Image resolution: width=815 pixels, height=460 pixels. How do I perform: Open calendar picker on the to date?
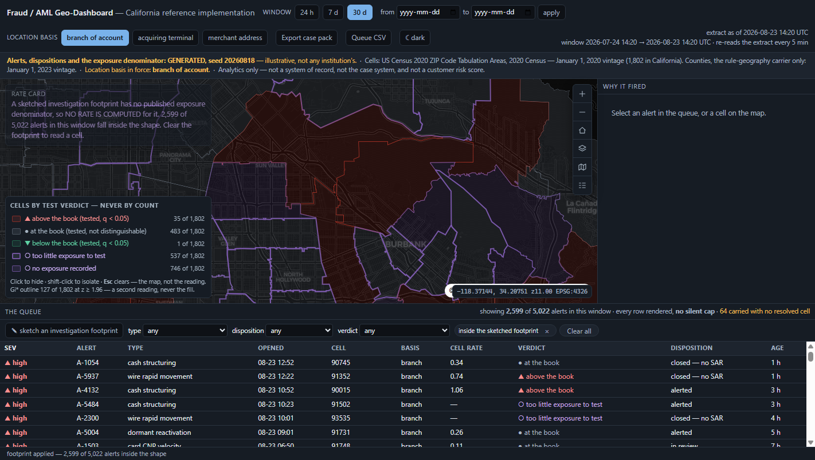click(528, 13)
